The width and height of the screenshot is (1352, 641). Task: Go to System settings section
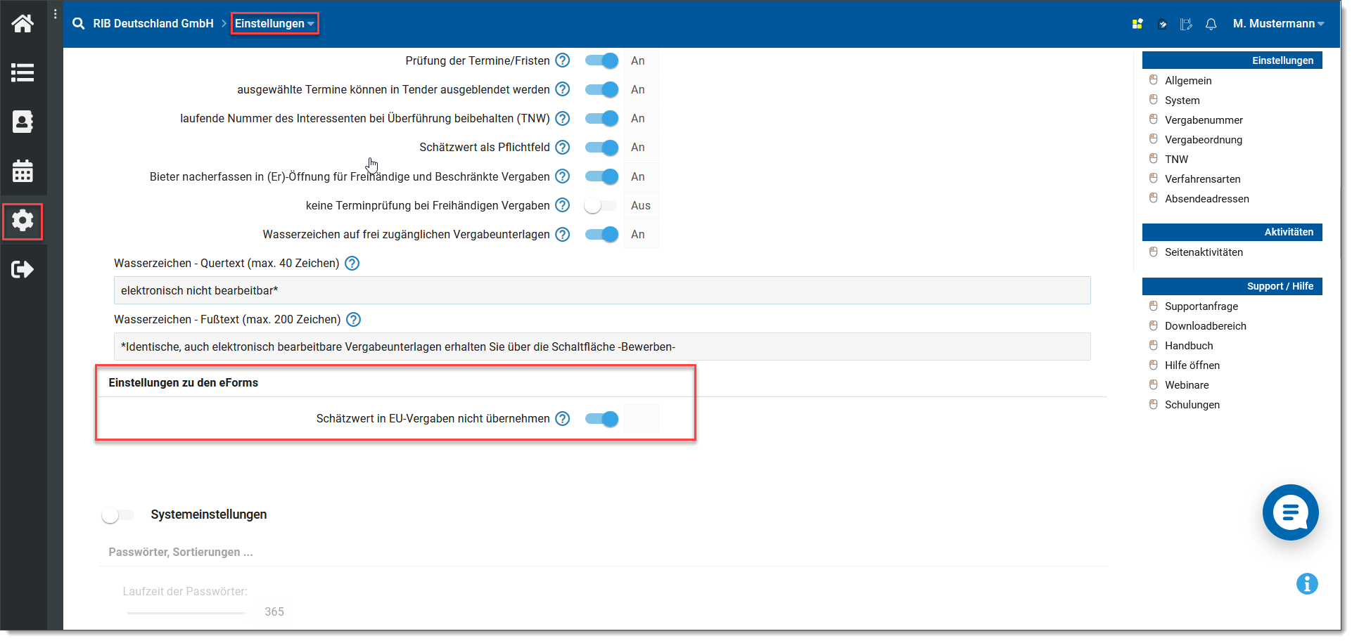tap(1182, 101)
